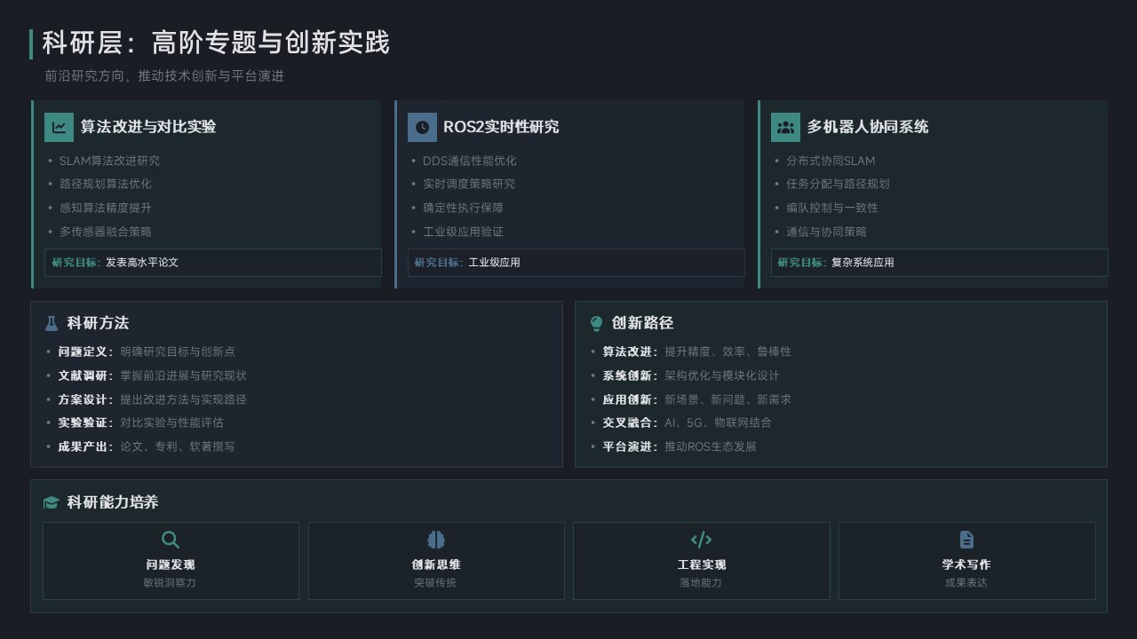Click the subtitle 前沿研究方向，推动技术创新与平台演进

pos(164,76)
